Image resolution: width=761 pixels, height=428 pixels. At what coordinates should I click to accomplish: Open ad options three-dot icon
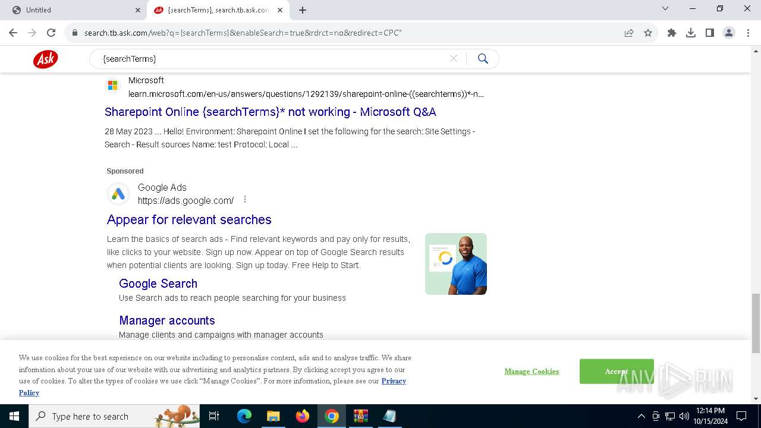[x=245, y=200]
